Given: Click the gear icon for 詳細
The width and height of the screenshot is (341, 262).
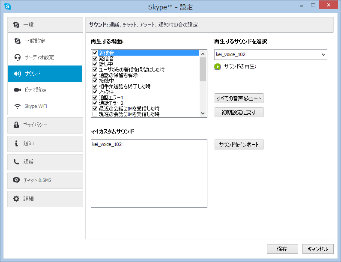Looking at the screenshot, I should point(16,199).
